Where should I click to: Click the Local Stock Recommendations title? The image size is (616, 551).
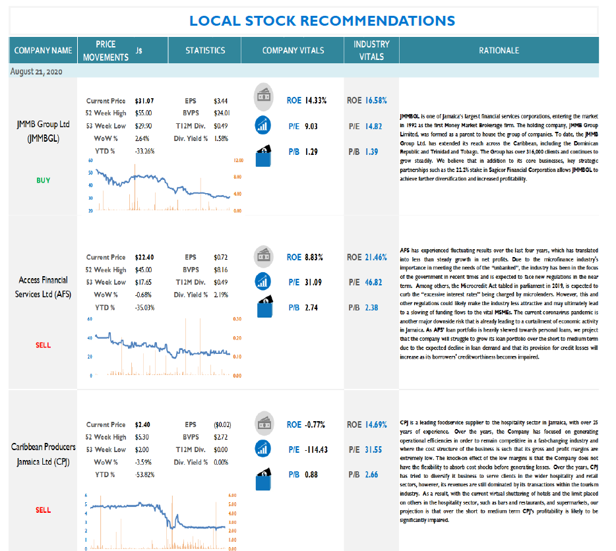(x=322, y=21)
